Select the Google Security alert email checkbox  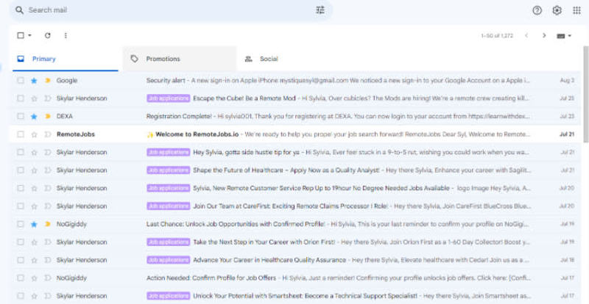tap(21, 80)
